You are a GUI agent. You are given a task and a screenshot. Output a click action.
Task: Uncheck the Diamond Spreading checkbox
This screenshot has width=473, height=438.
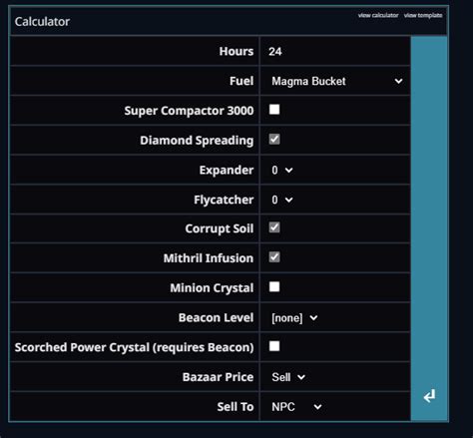coord(274,140)
